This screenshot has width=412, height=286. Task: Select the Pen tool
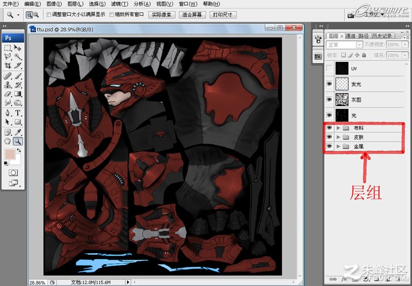tap(8, 113)
